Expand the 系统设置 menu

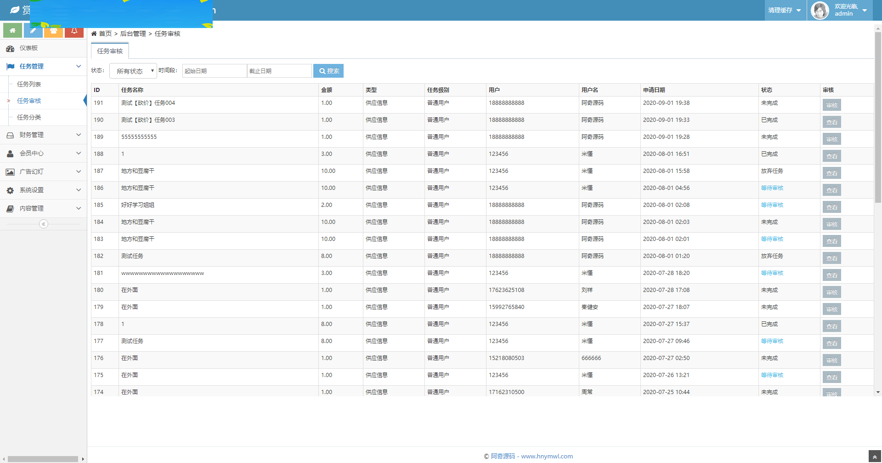pyautogui.click(x=43, y=190)
